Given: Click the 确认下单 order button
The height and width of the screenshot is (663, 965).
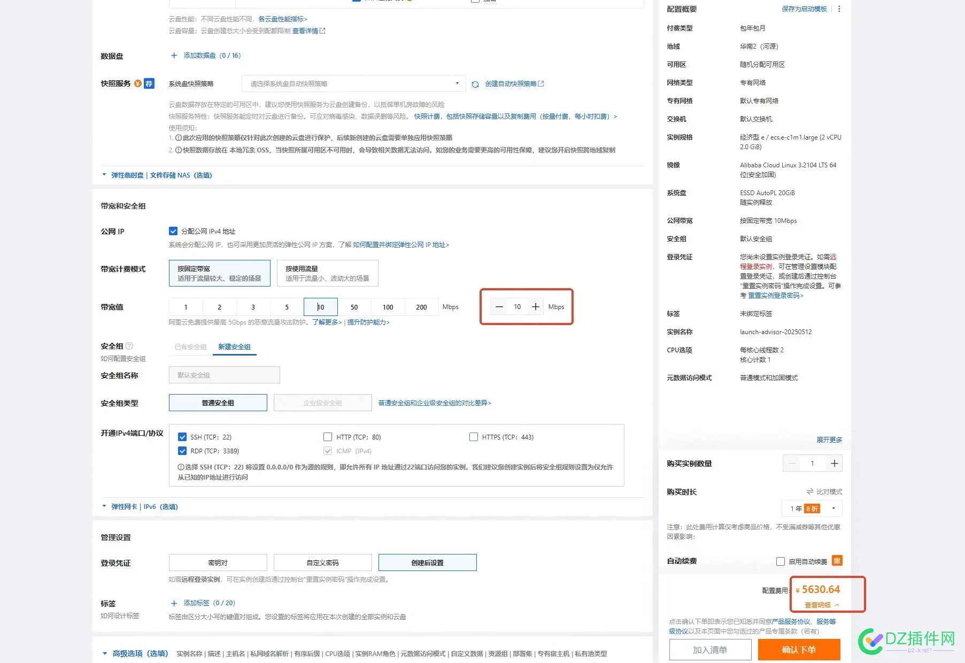Looking at the screenshot, I should click(799, 650).
